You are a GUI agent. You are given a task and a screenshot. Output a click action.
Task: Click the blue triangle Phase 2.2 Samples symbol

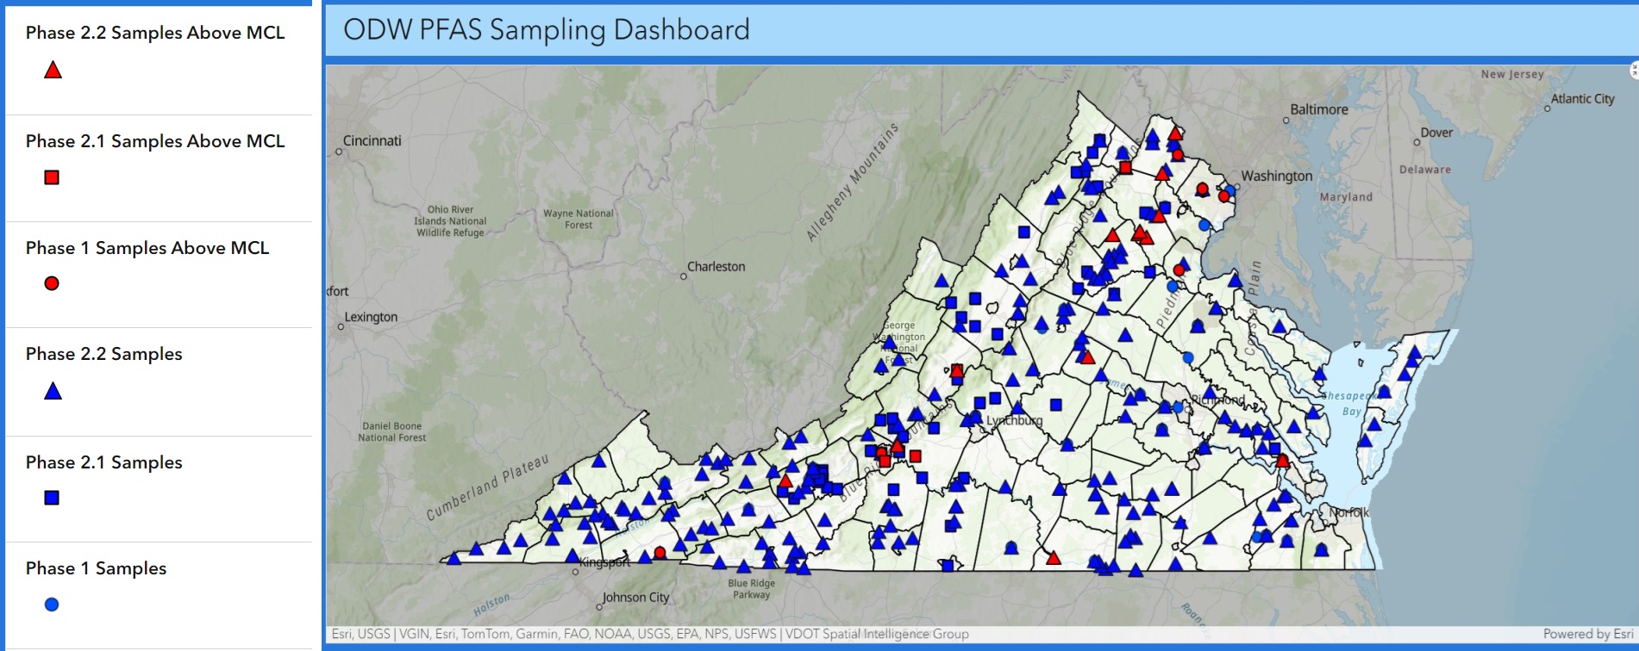[x=53, y=391]
